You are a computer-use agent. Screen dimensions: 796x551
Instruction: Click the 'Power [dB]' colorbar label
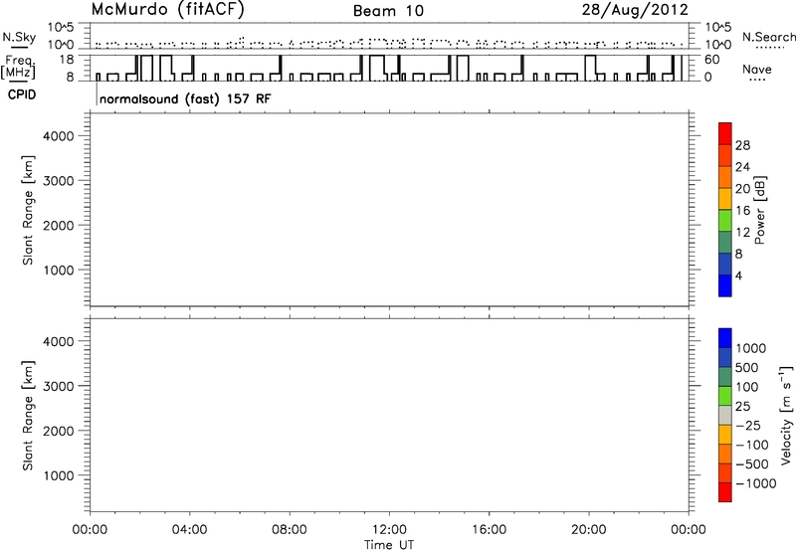(760, 210)
